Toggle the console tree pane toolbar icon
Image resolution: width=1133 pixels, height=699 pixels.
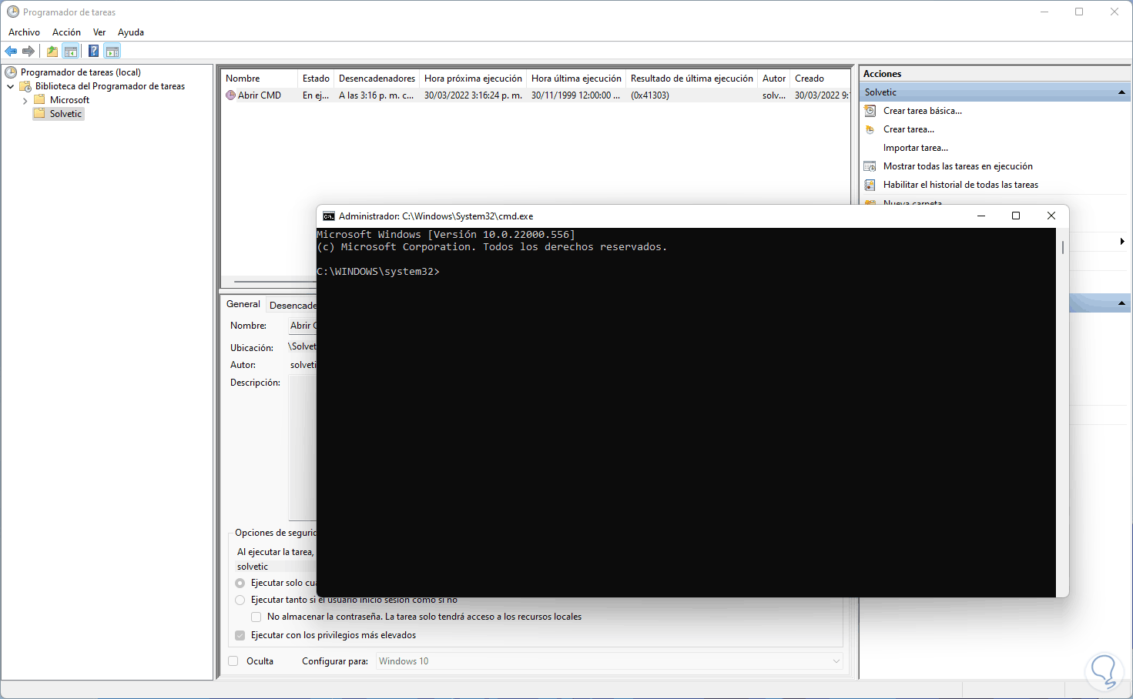pos(71,52)
